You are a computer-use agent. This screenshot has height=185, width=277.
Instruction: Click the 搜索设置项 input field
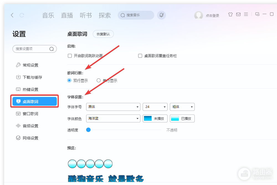tap(34, 49)
